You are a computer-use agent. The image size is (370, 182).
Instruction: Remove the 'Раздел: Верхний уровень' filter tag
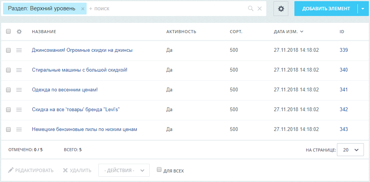coord(82,9)
